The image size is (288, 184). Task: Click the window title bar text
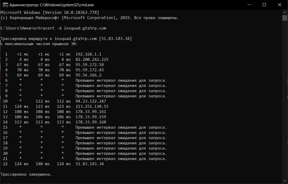pos(52,5)
